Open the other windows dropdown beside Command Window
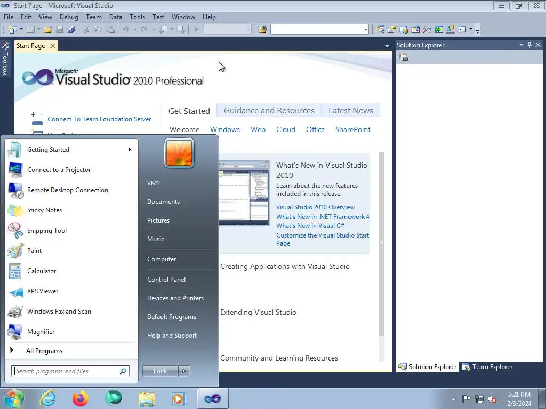This screenshot has width=546, height=409. (471, 30)
